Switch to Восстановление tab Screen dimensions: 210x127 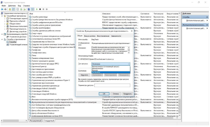[103, 36]
